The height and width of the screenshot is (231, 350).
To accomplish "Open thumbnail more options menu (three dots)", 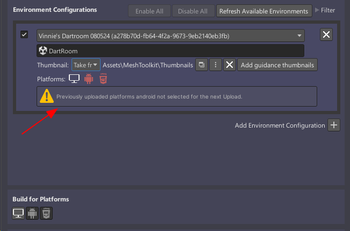I will click(x=216, y=65).
